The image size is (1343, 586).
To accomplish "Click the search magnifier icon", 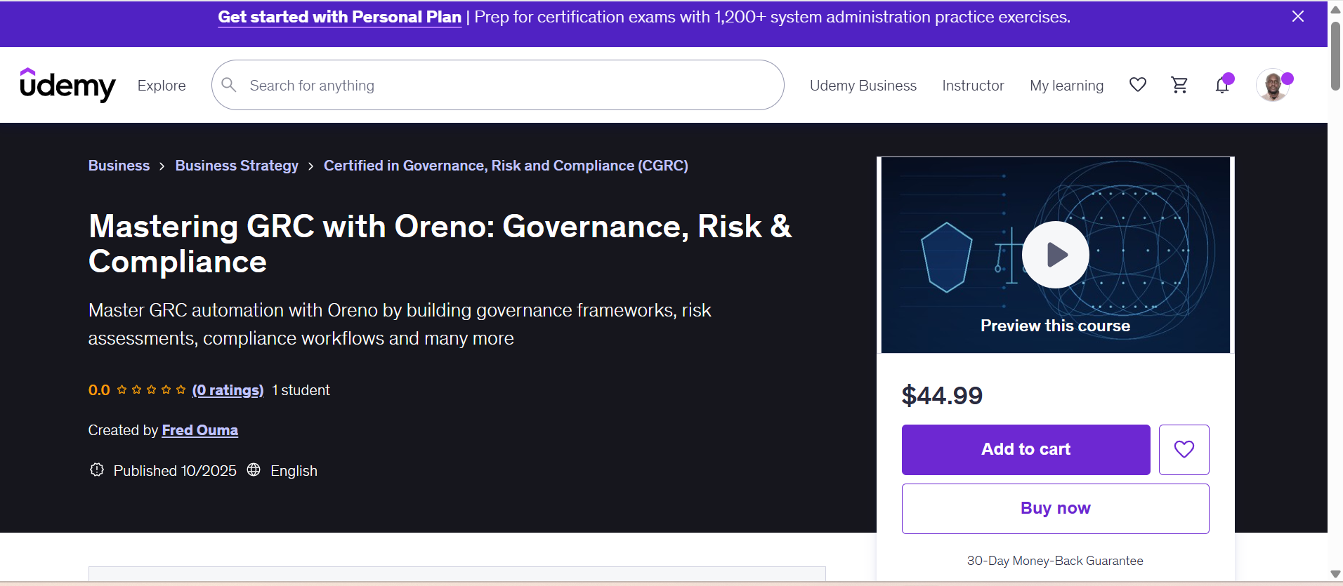I will point(229,85).
